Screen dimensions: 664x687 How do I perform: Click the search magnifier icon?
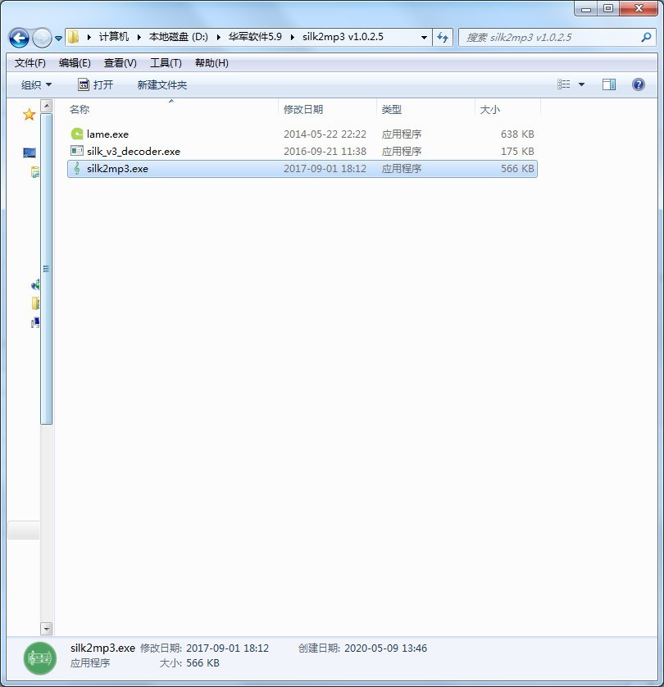(x=646, y=37)
